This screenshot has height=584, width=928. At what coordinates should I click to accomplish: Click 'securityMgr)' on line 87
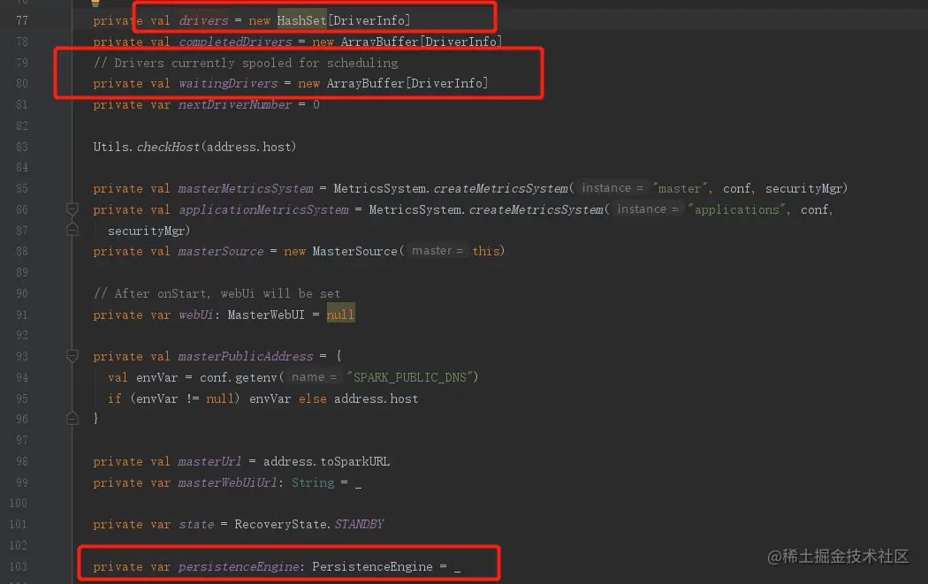coord(148,231)
